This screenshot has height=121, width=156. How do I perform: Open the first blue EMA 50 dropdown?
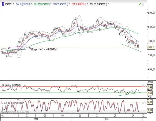32,4
